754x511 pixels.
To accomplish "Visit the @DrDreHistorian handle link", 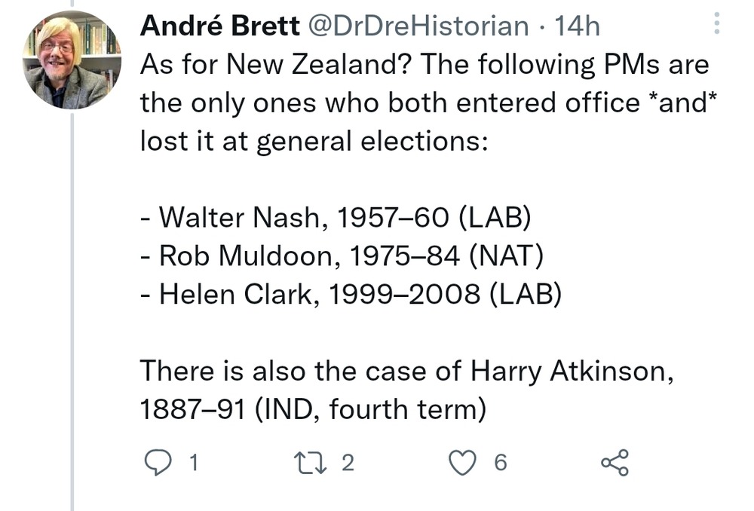I will (417, 27).
